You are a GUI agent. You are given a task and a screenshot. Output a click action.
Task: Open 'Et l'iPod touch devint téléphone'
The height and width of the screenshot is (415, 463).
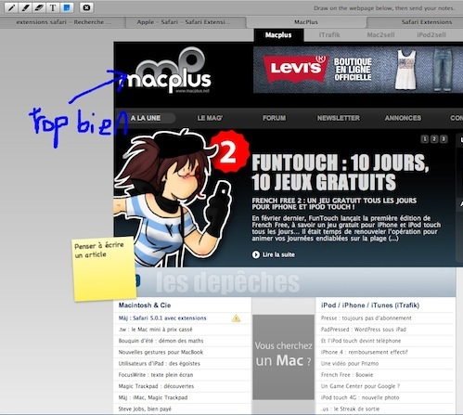tap(361, 341)
